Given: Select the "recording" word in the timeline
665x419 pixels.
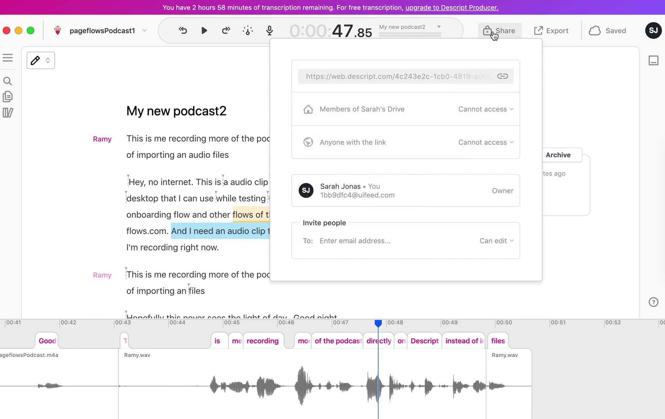Looking at the screenshot, I should point(263,341).
